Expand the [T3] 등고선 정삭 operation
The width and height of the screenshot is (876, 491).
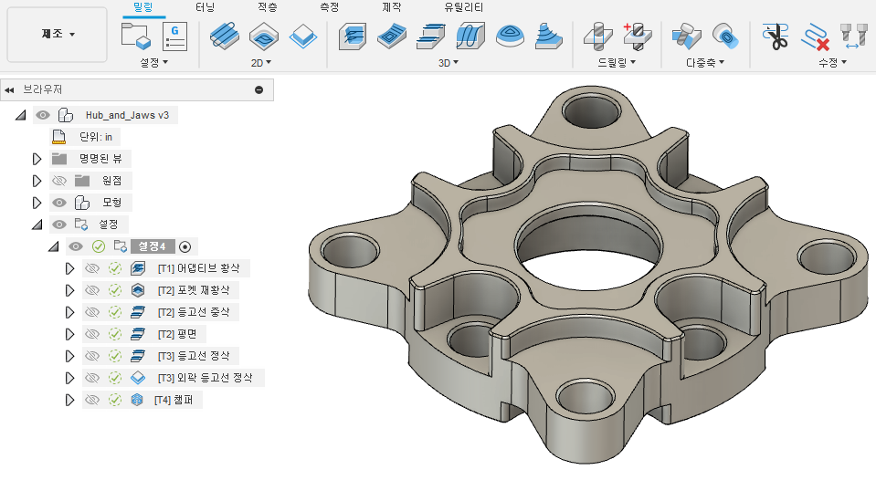[69, 356]
